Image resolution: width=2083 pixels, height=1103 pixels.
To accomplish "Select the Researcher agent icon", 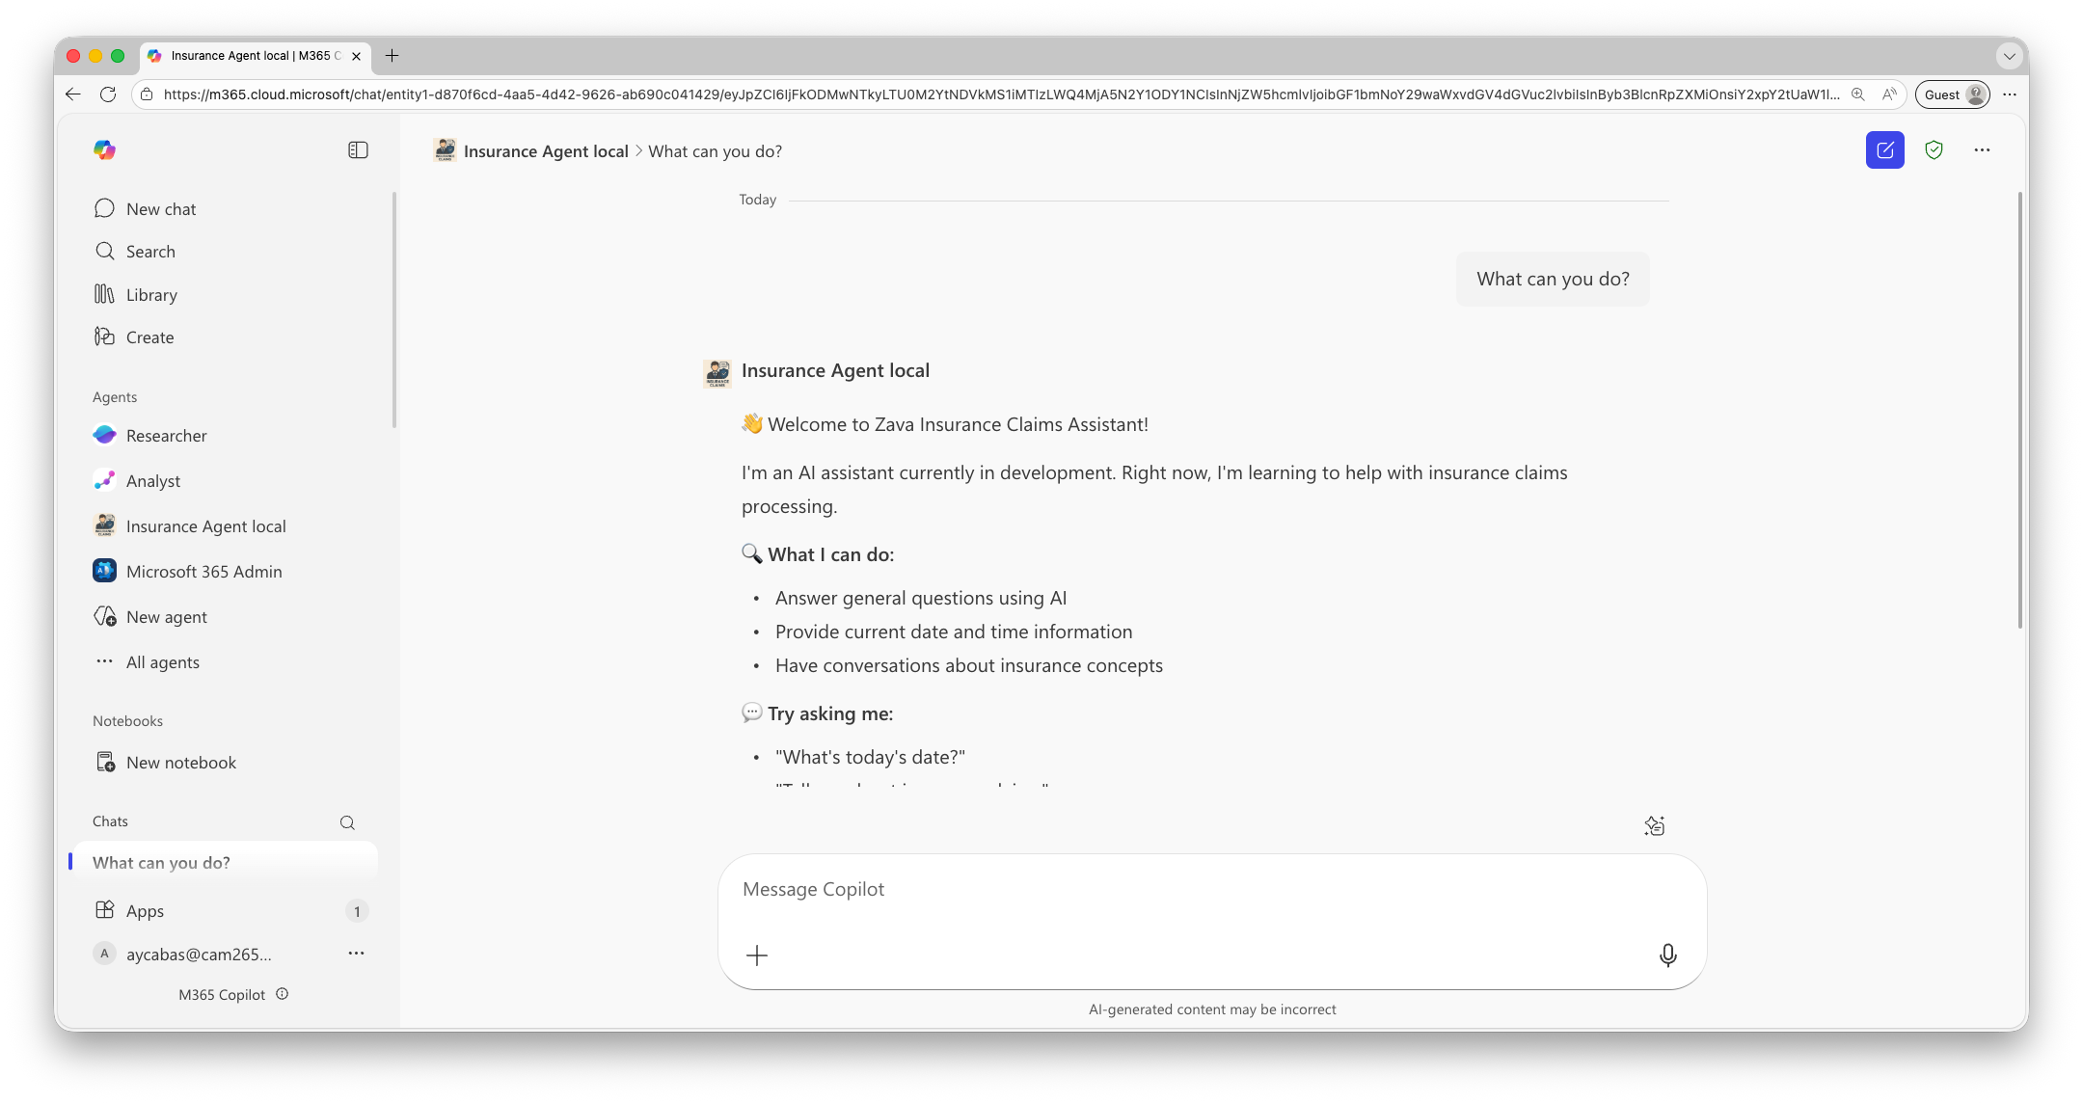I will click(x=104, y=435).
